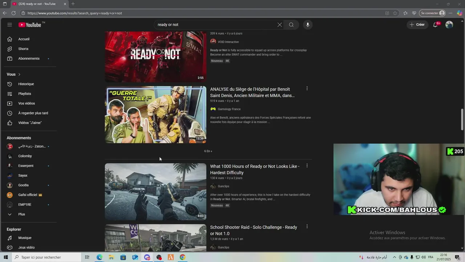
Task: Expand the Vous section chevron
Action: coord(19,74)
